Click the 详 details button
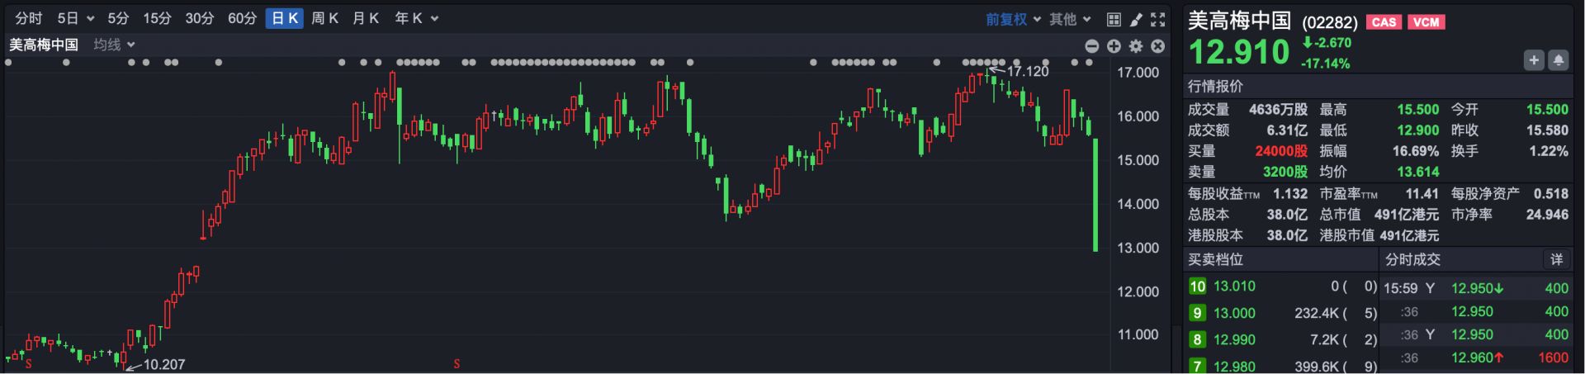The width and height of the screenshot is (1585, 374). click(1556, 259)
